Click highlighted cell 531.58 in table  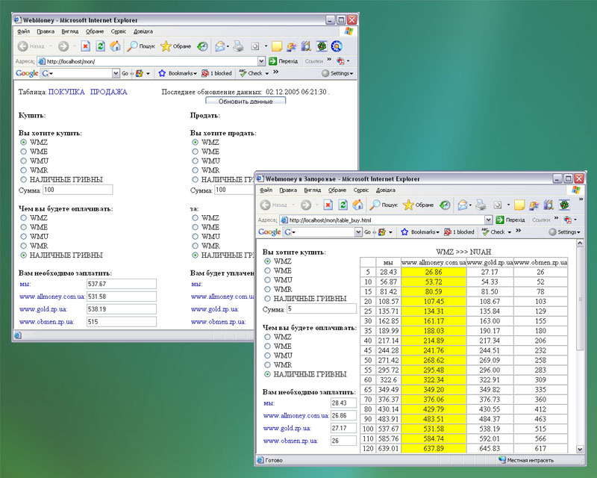(434, 429)
